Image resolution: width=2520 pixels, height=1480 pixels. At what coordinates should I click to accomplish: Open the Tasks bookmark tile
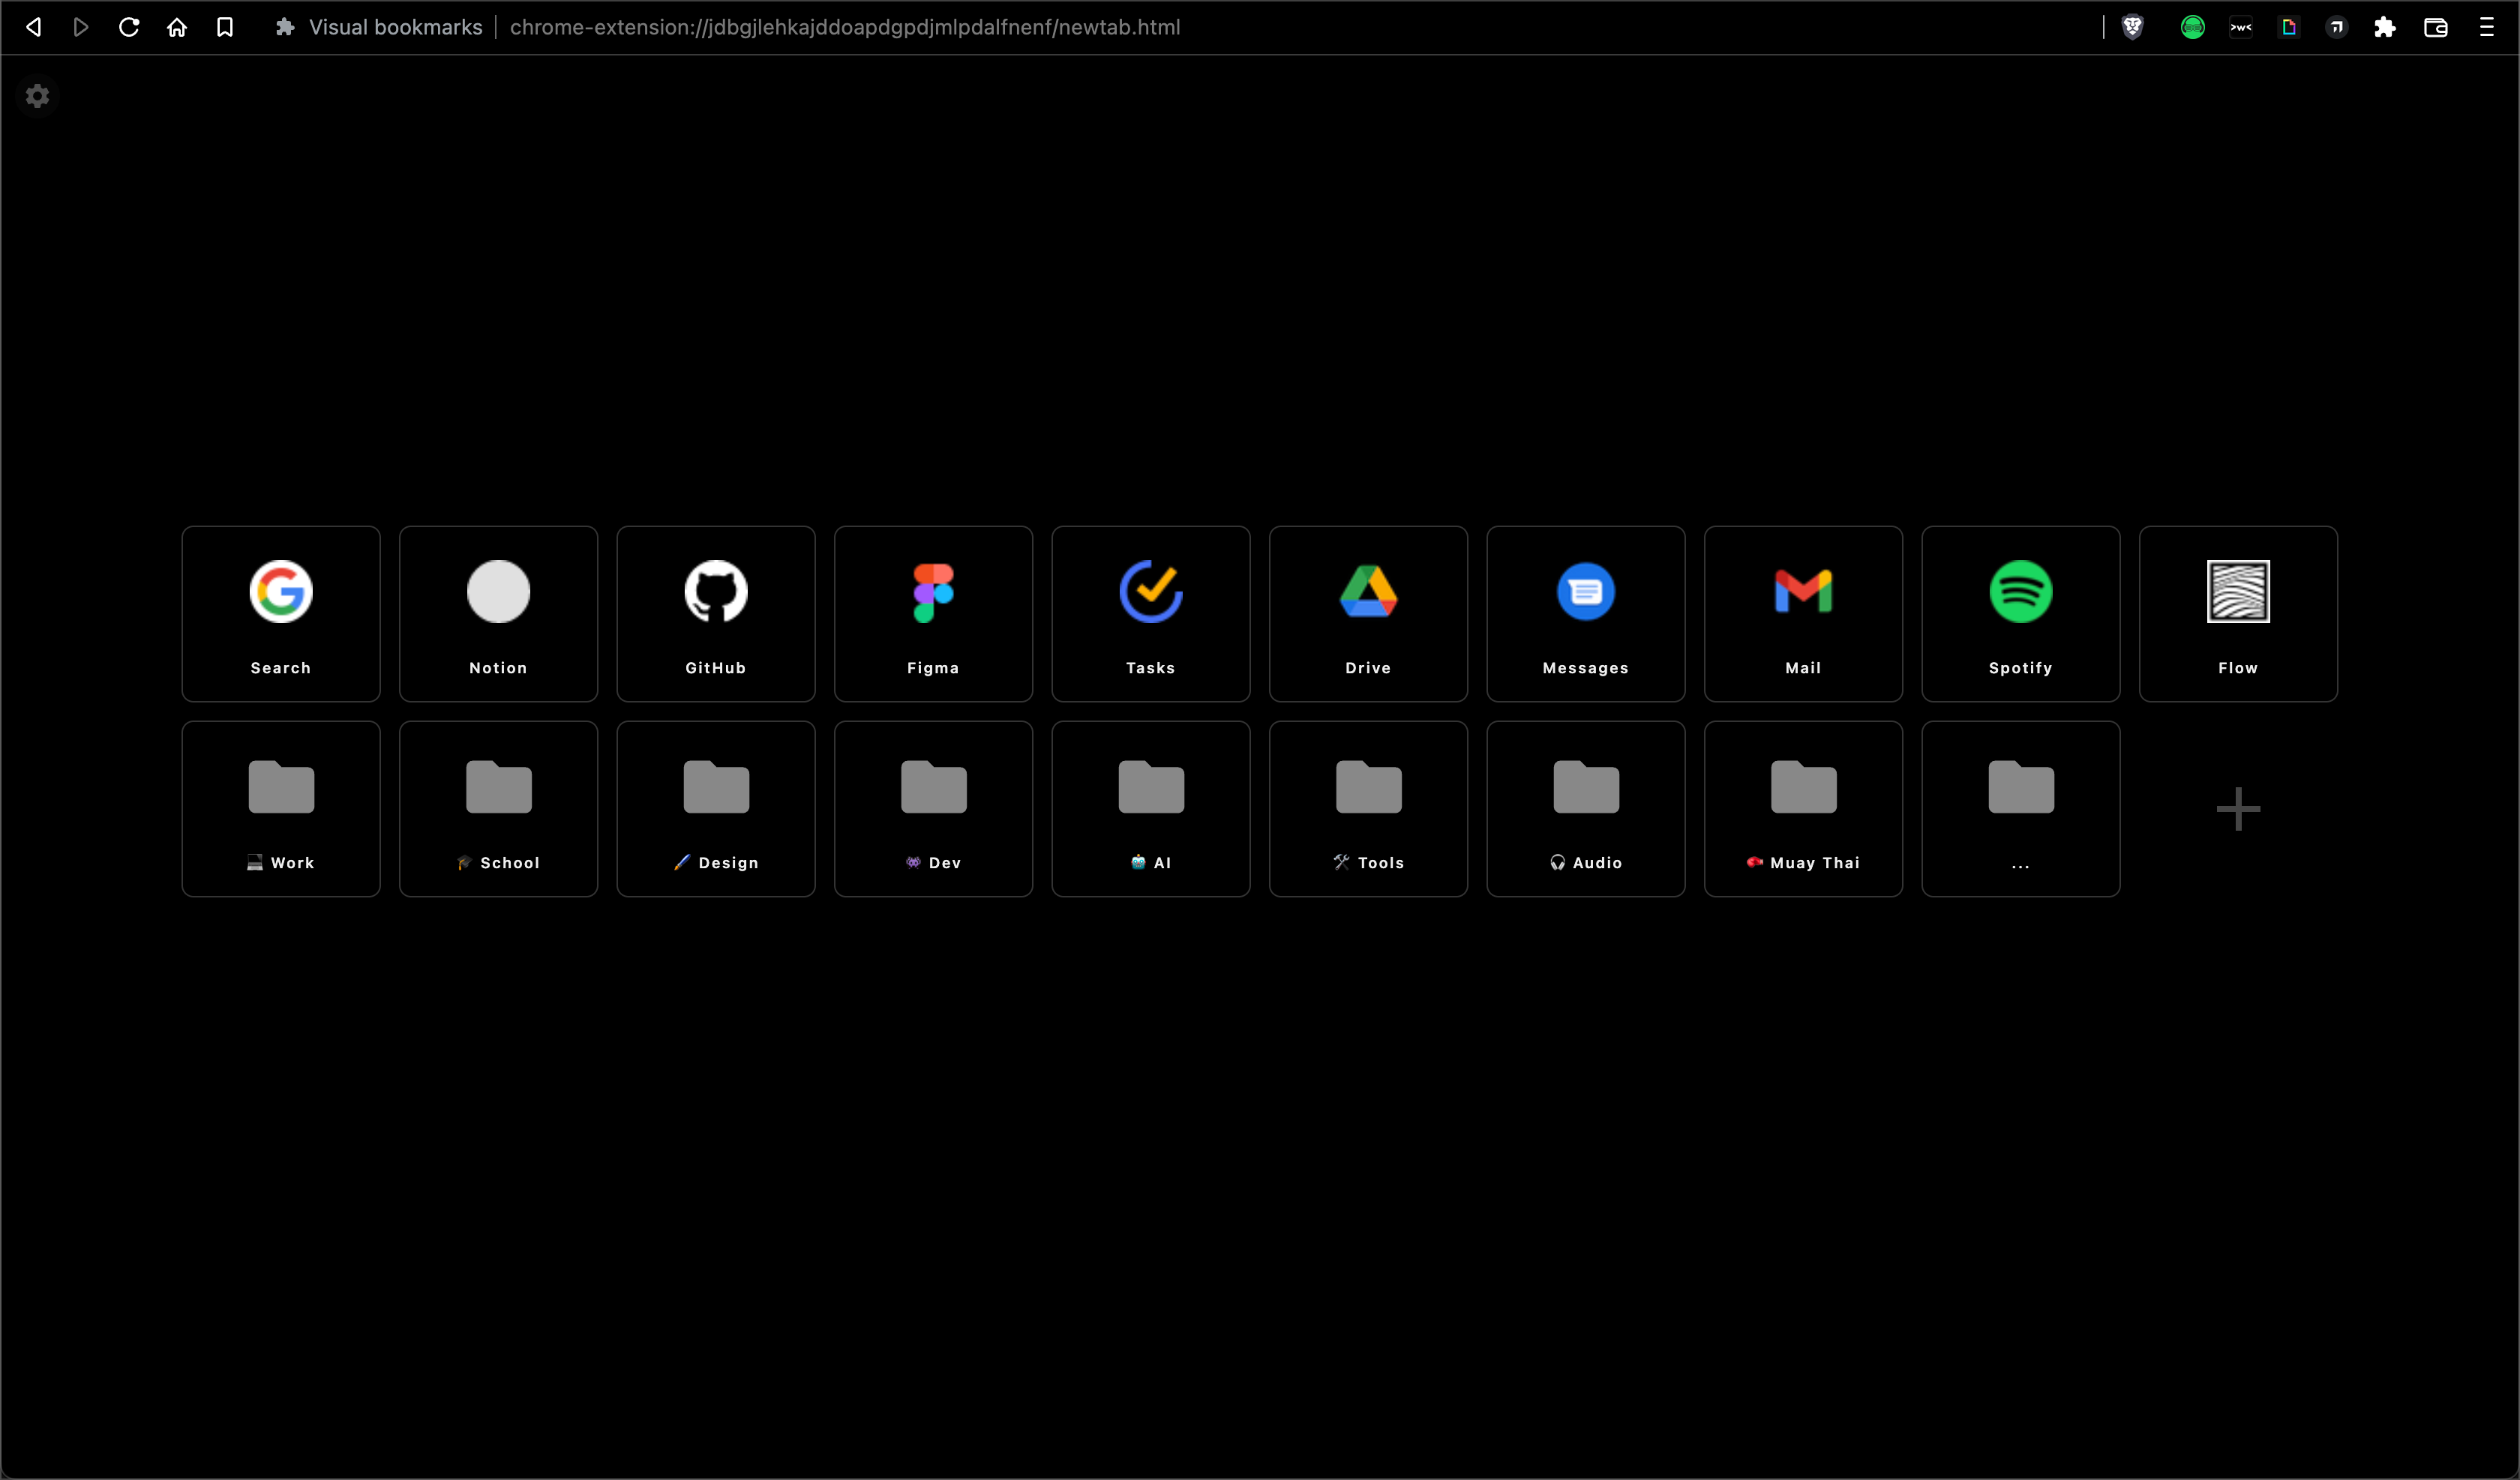(1150, 613)
